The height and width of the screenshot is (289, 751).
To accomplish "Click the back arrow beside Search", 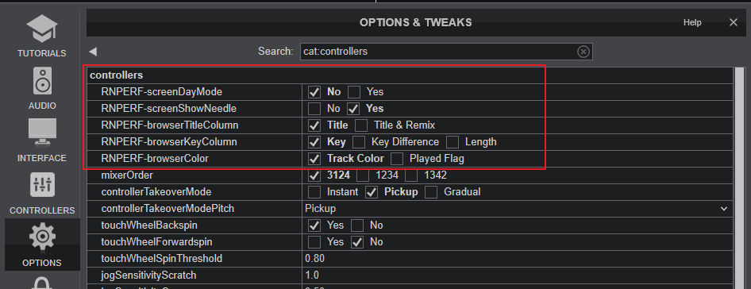I will click(93, 52).
